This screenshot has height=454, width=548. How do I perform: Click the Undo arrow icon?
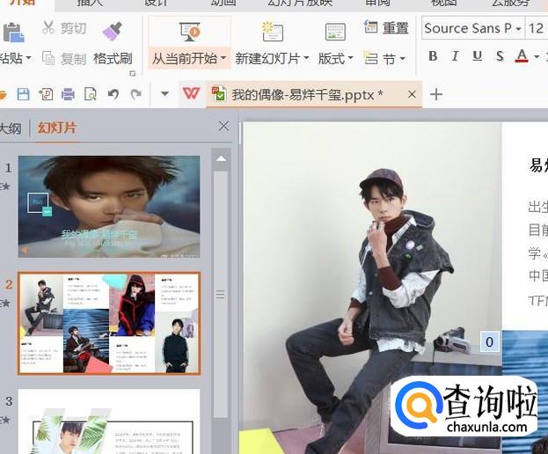click(x=113, y=93)
